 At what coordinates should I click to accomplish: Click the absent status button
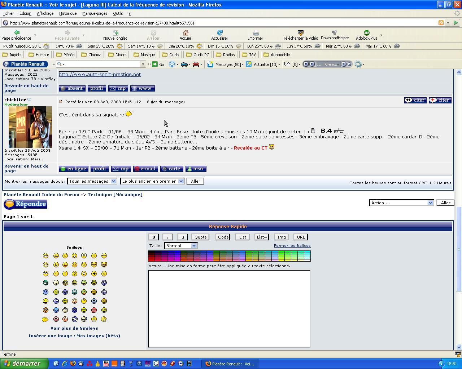click(x=72, y=88)
